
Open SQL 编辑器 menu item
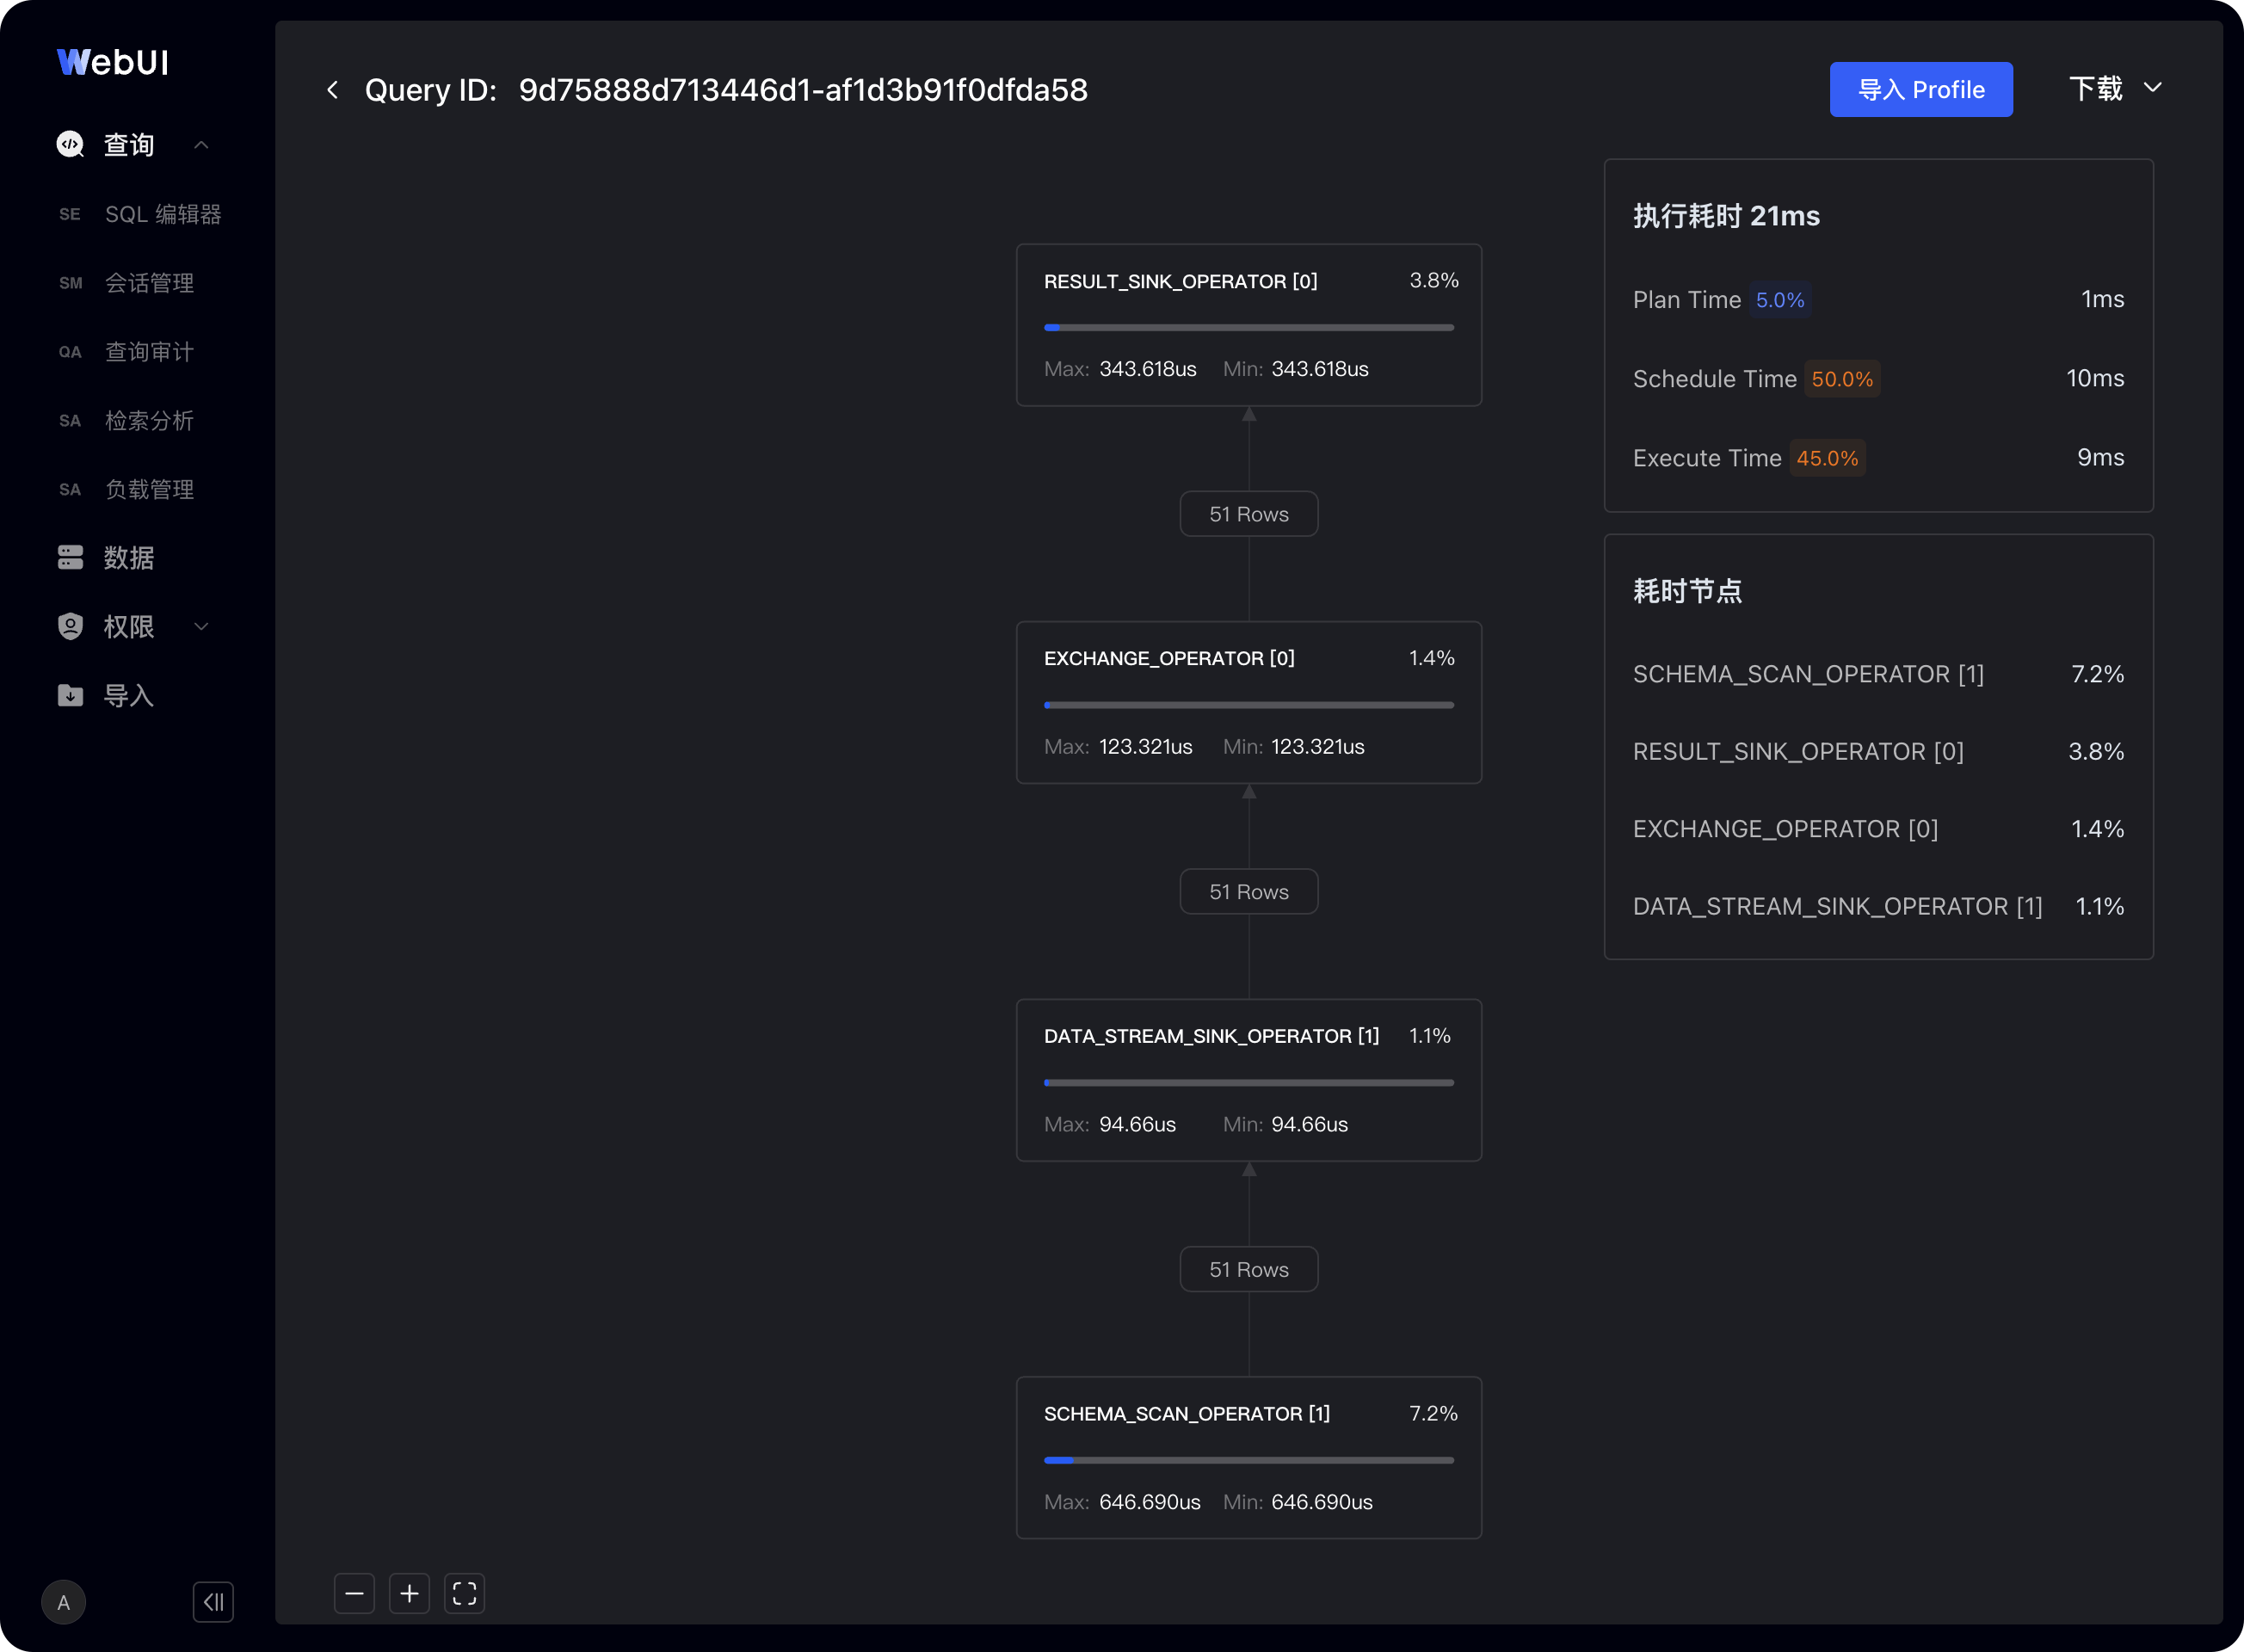tap(163, 214)
